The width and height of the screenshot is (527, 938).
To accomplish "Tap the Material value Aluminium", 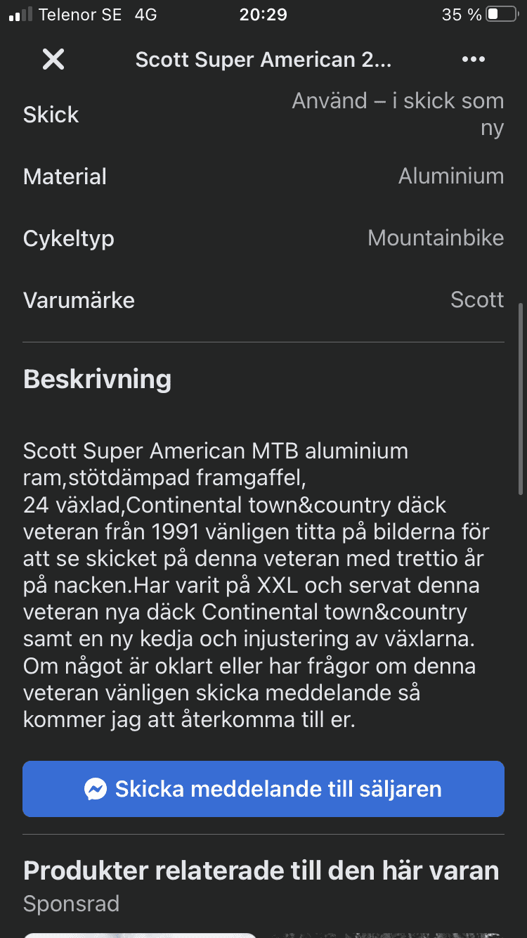I will (x=451, y=176).
